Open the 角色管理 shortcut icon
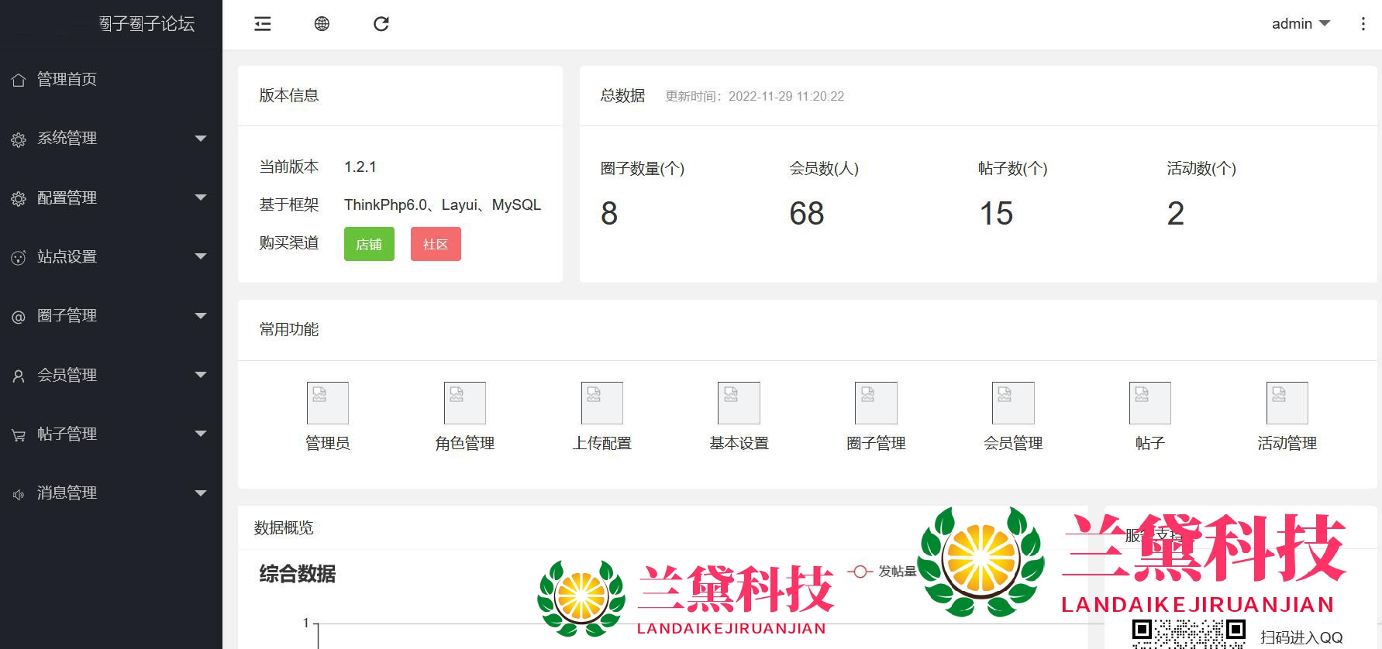 coord(464,403)
